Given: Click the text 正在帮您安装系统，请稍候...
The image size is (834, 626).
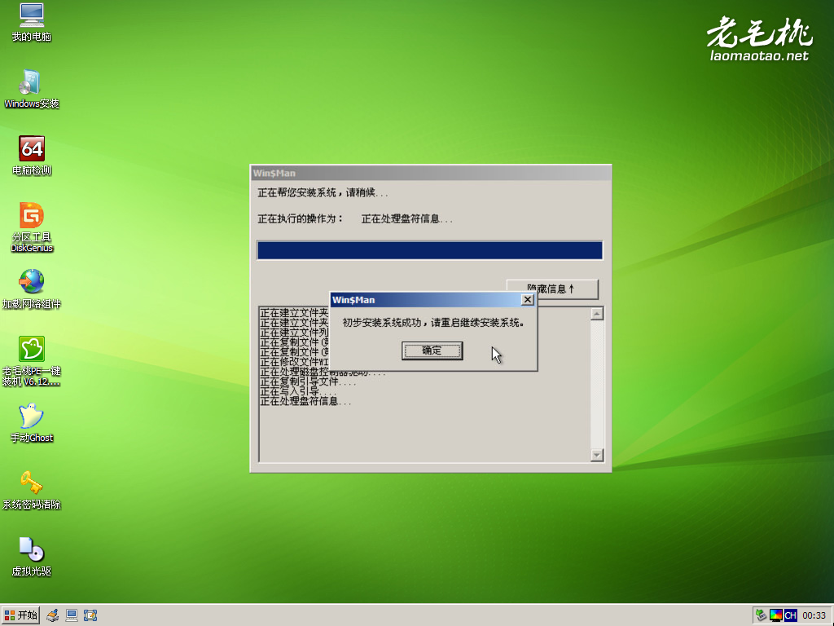Looking at the screenshot, I should (x=323, y=192).
